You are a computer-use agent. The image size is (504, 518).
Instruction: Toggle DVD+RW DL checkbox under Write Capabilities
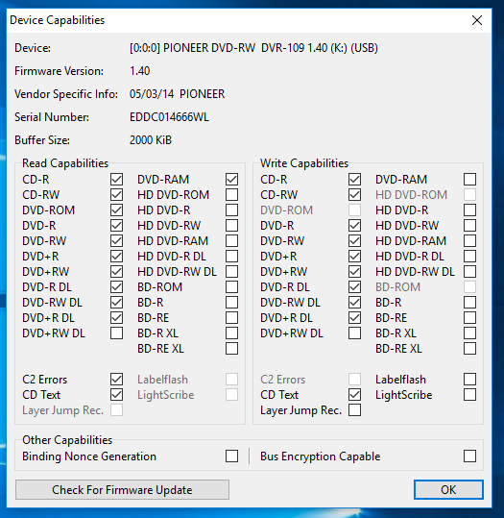point(354,333)
